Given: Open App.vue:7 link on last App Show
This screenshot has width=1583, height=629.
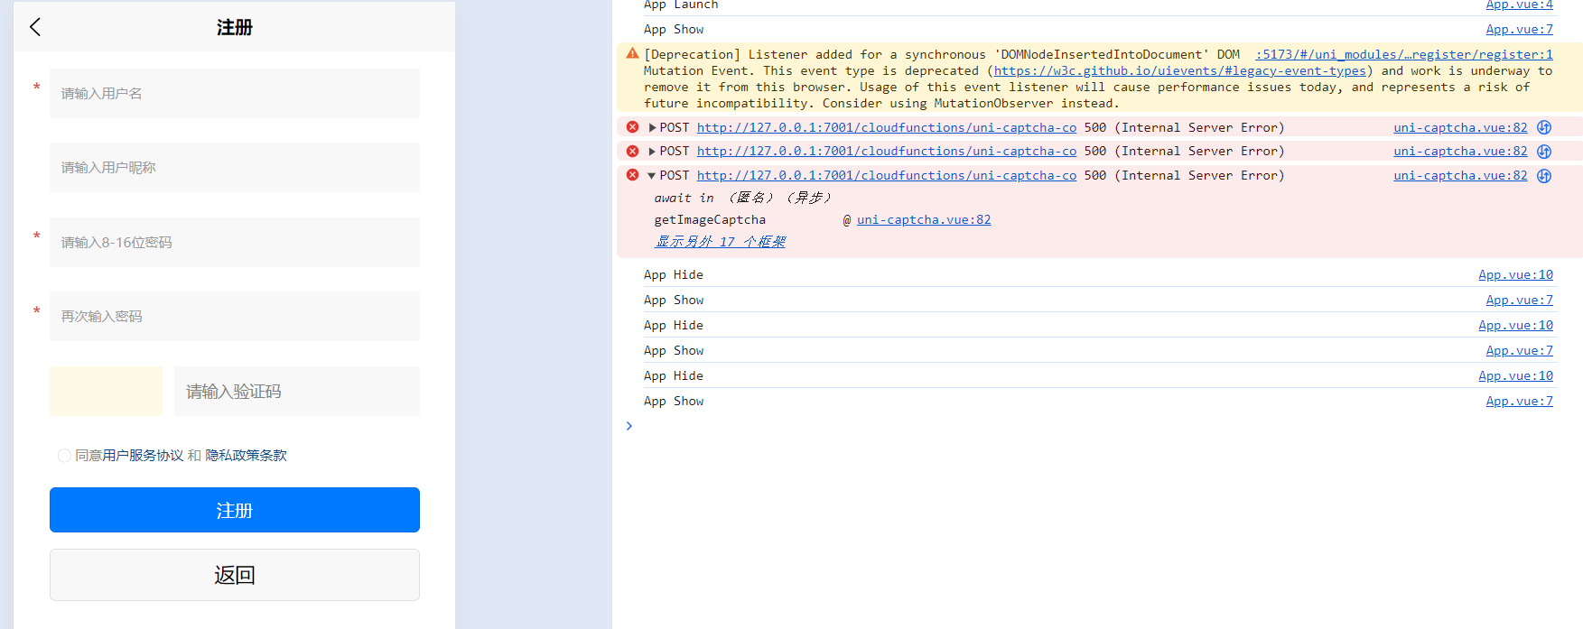Looking at the screenshot, I should (1520, 401).
